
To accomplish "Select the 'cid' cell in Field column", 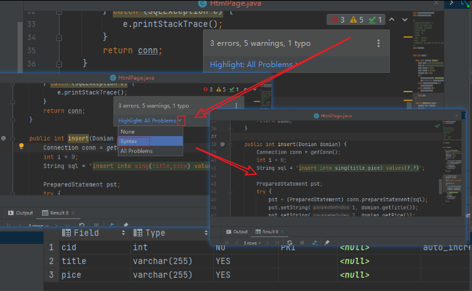I will click(x=95, y=247).
